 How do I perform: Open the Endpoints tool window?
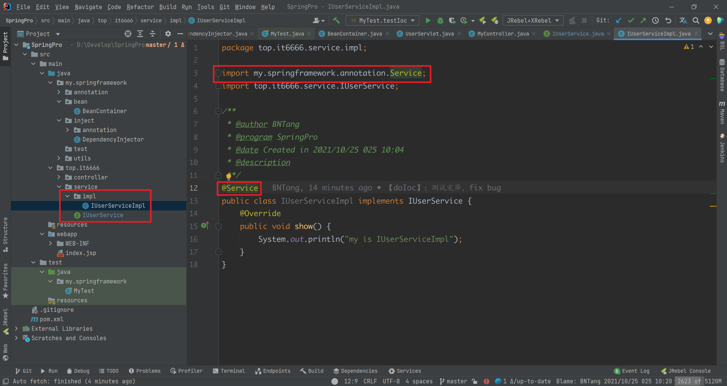[273, 371]
